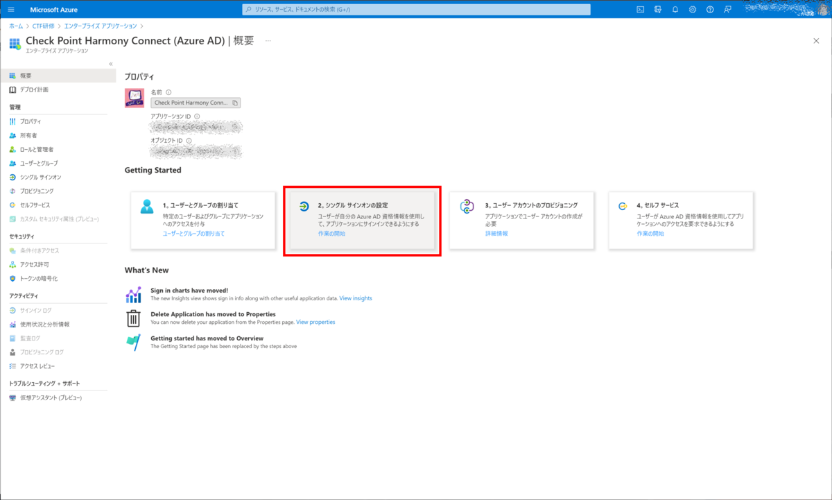The height and width of the screenshot is (500, 832).
Task: Open カスタム セキュリティ属性 (プレビュー) in the sidebar
Action: click(x=58, y=218)
